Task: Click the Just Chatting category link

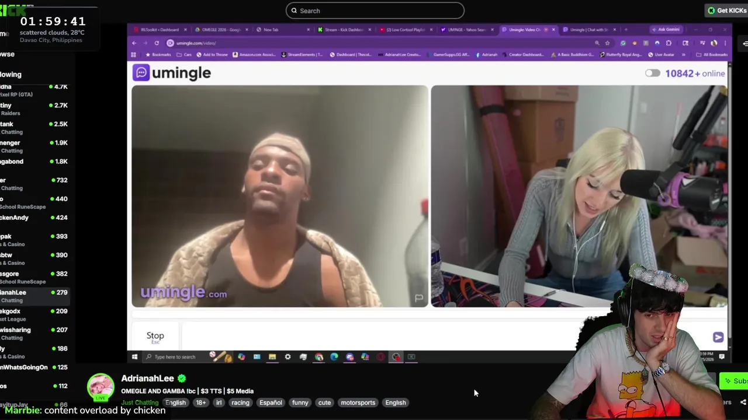Action: click(140, 402)
